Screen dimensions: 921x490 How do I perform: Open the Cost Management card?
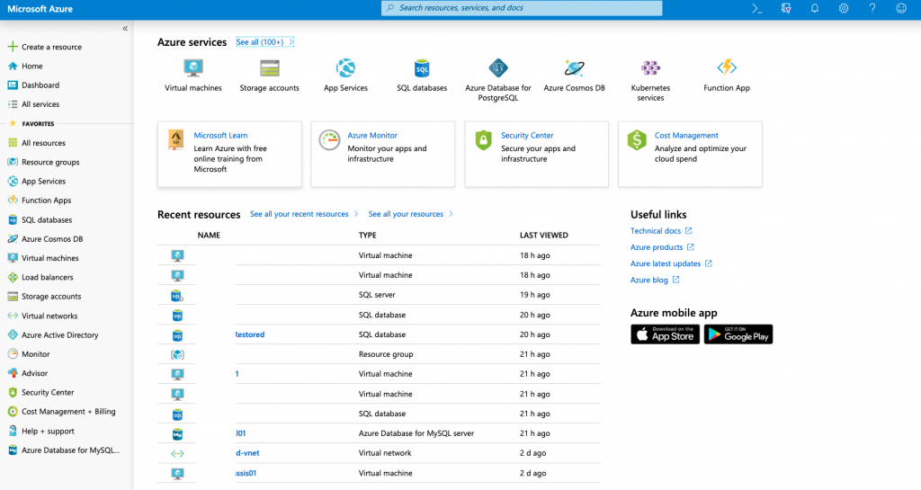pos(690,155)
